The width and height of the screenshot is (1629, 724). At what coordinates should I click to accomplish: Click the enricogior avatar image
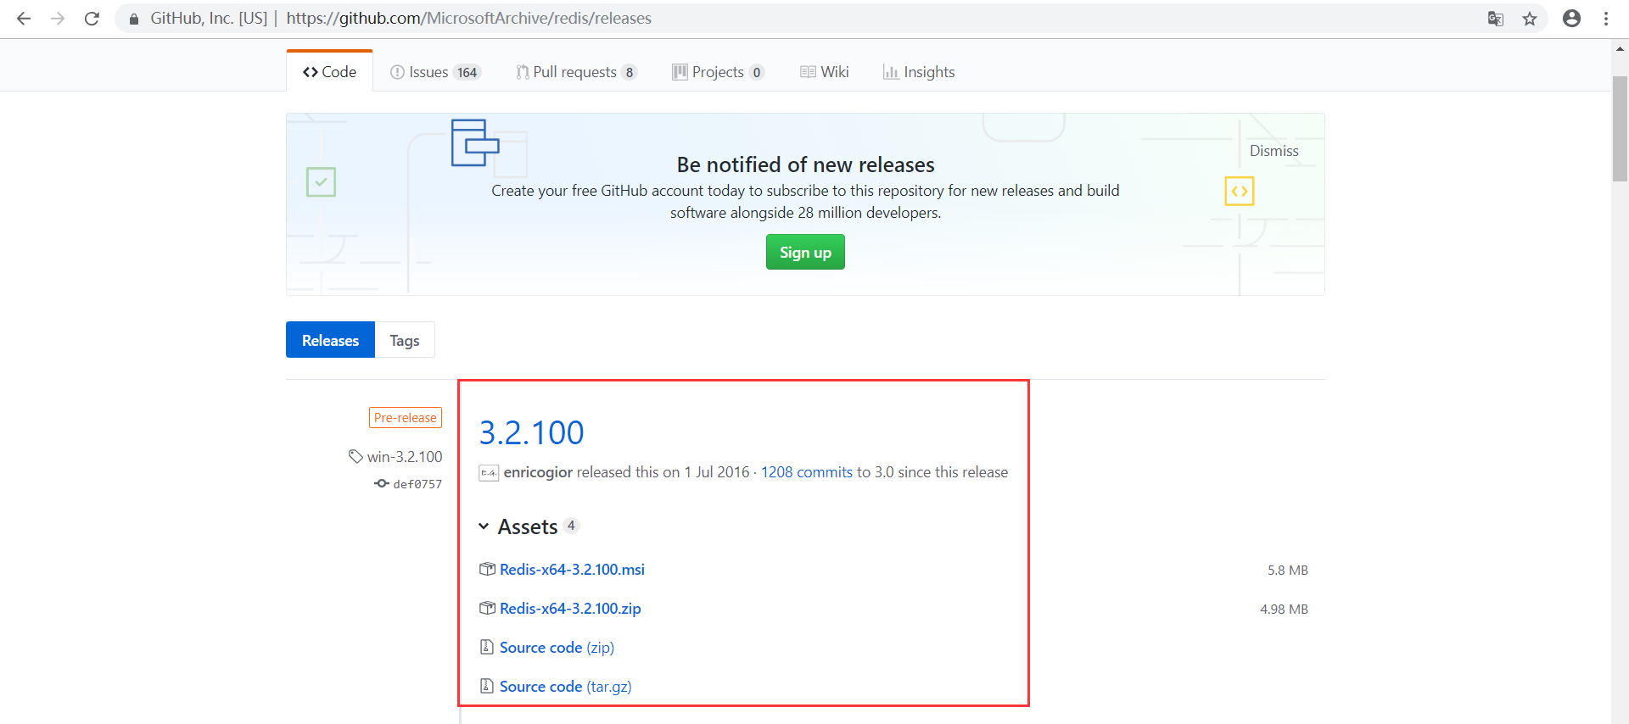click(x=489, y=473)
